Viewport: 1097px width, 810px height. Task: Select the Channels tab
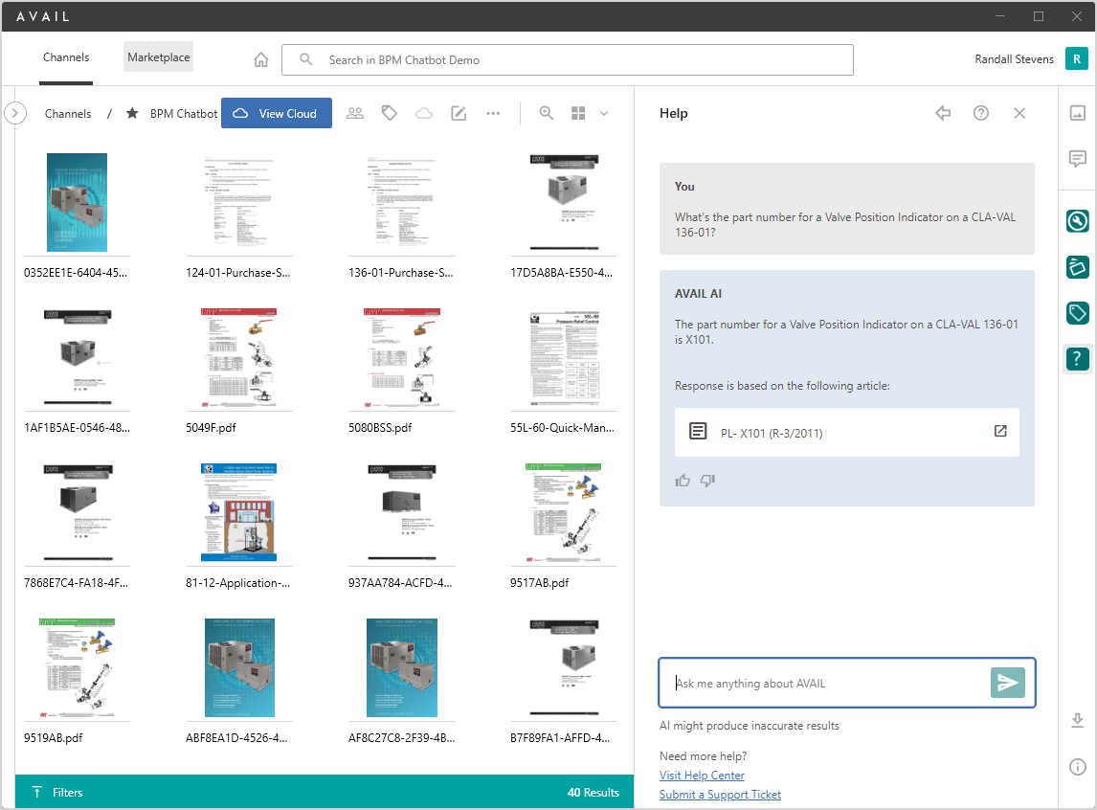coord(65,57)
